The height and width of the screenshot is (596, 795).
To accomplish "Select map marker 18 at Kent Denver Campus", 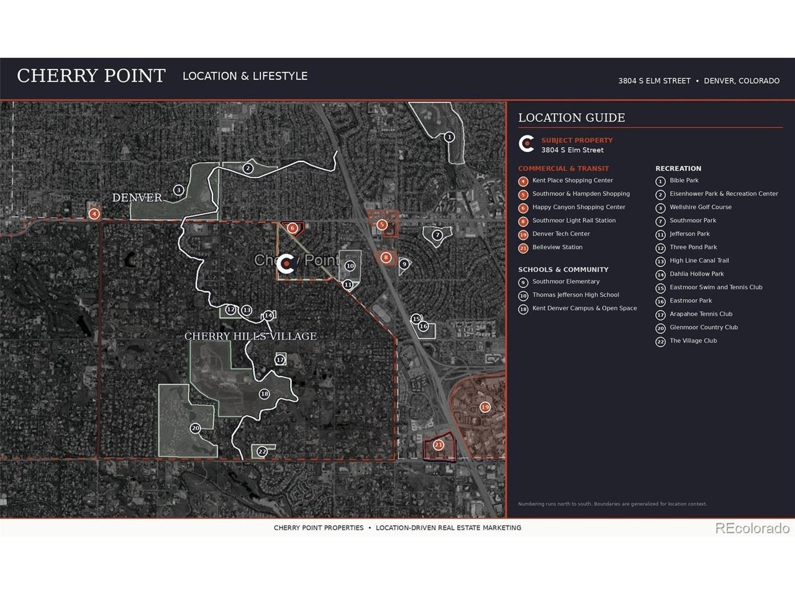I will (x=265, y=394).
